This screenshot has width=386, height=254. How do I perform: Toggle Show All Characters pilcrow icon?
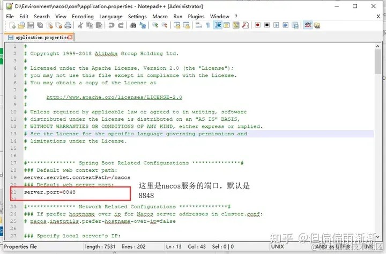point(208,25)
